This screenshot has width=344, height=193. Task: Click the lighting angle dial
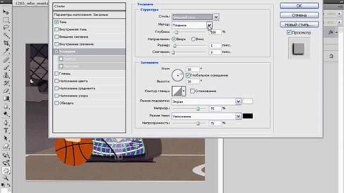point(177,76)
